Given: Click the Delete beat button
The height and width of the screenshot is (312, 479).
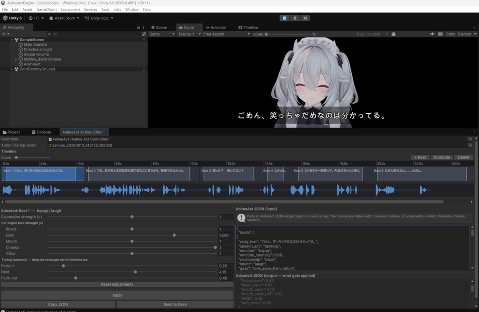Looking at the screenshot, I should tap(464, 157).
